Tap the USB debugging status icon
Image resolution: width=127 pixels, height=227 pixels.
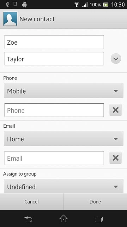tap(8, 5)
